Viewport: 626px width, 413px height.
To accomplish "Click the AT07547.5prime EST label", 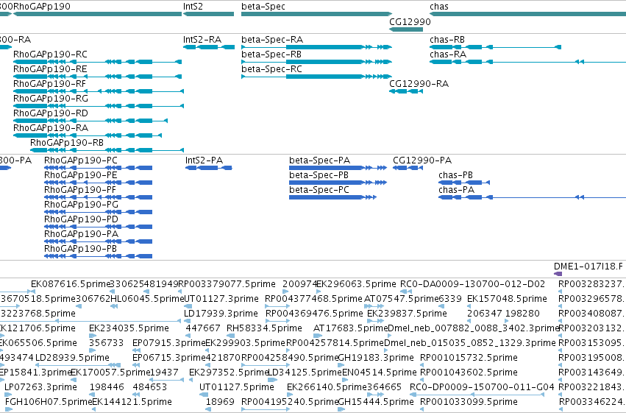I will pyautogui.click(x=400, y=299).
